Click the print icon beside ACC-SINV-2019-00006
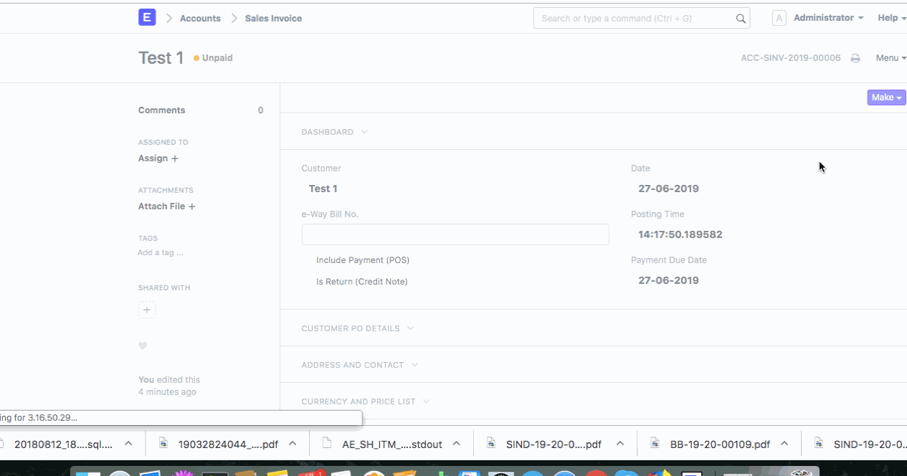The width and height of the screenshot is (907, 476). [x=855, y=57]
